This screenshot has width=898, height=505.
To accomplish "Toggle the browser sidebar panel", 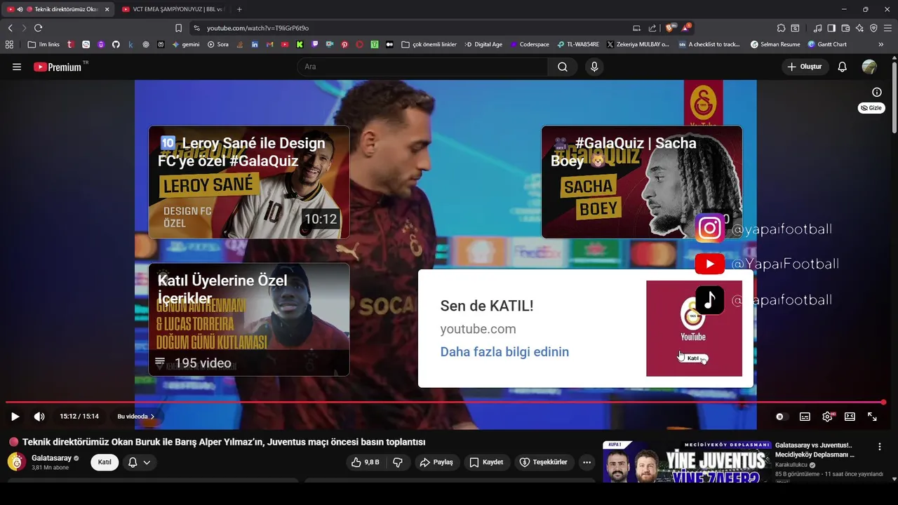I will [831, 28].
